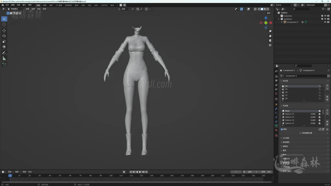This screenshot has height=186, width=331.
Task: Add a new vertex group with plus button
Action: click(x=327, y=85)
